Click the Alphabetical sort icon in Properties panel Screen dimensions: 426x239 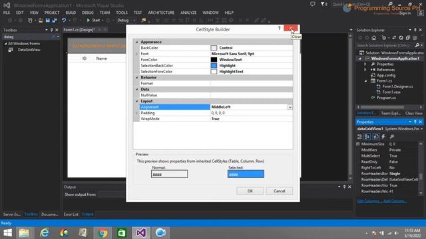[367, 137]
